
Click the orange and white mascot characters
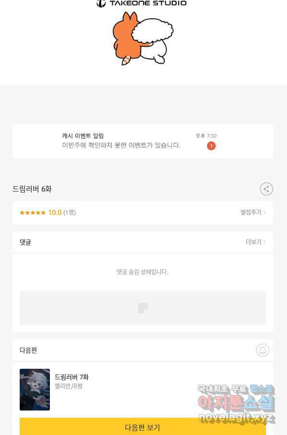[x=143, y=38]
